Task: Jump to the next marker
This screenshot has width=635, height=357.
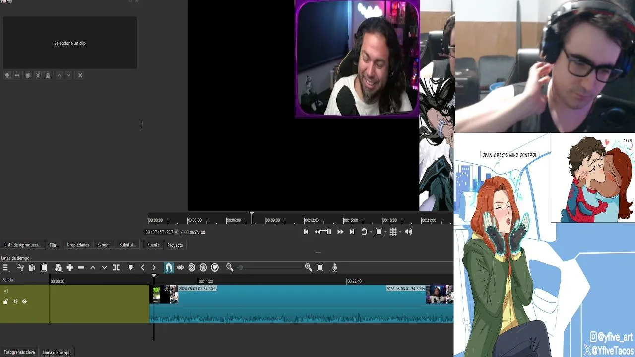Action: pyautogui.click(x=154, y=267)
